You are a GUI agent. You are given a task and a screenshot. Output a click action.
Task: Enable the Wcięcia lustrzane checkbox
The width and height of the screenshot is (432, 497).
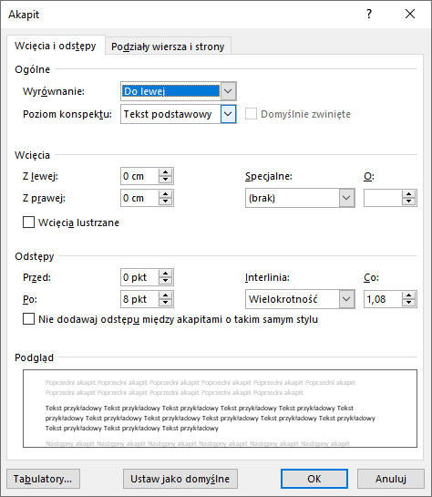click(x=29, y=223)
